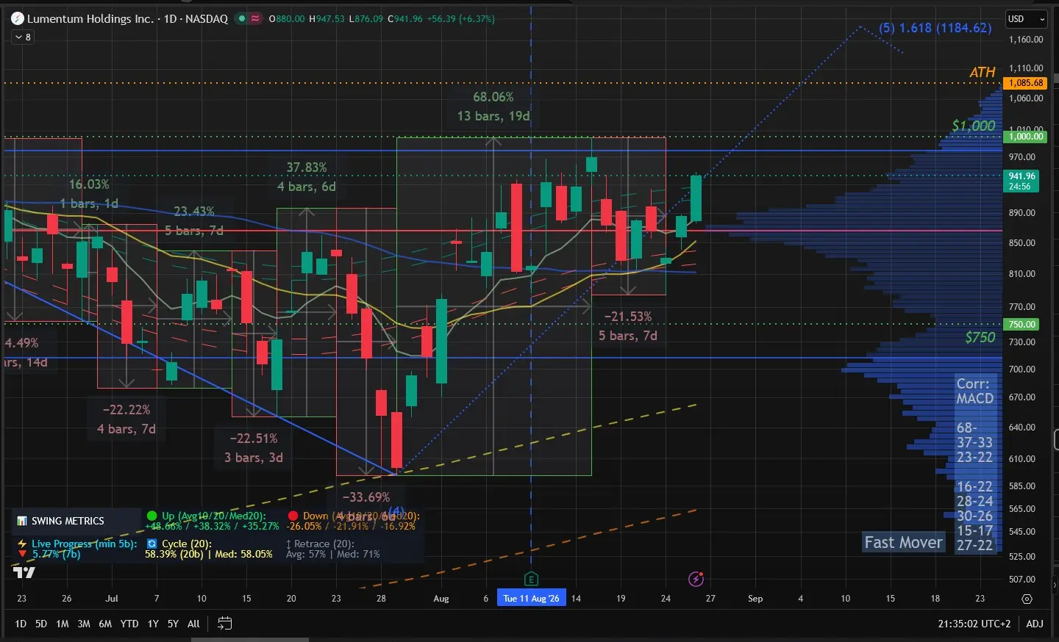Open the earnings 'E' marker on the time axis
The image size is (1059, 642).
[x=531, y=579]
